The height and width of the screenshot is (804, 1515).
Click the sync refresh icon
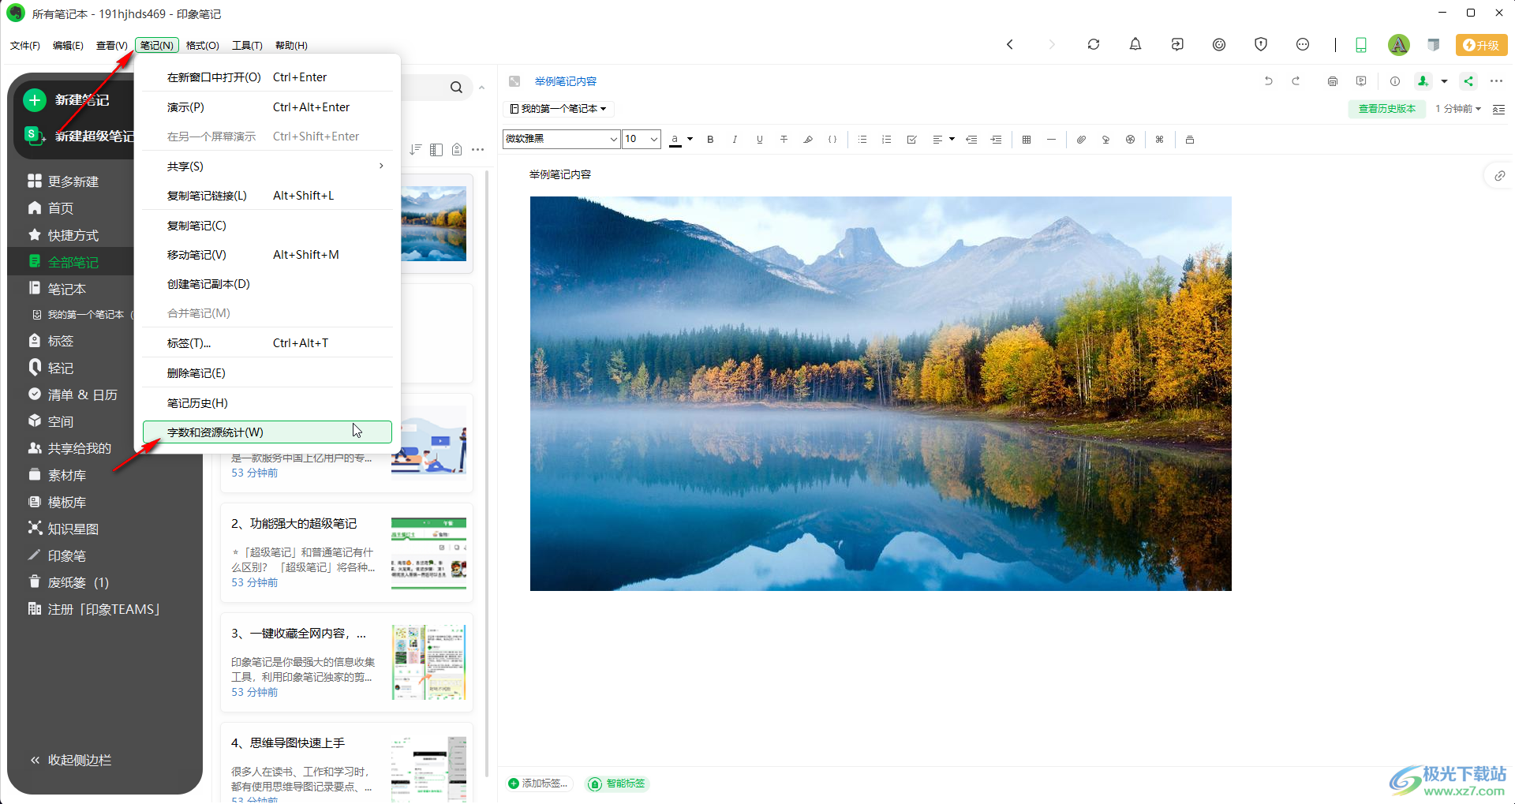(1093, 45)
